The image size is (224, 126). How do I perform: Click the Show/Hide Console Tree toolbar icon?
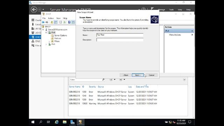56,22
